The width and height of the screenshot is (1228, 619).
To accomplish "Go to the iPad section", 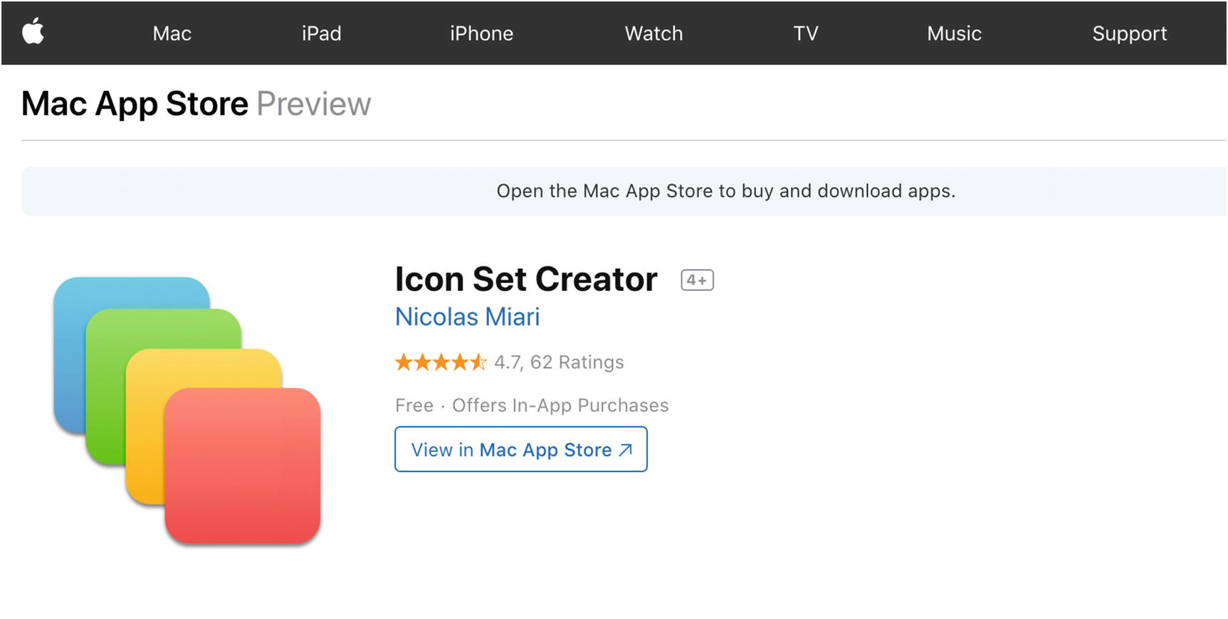I will coord(321,33).
